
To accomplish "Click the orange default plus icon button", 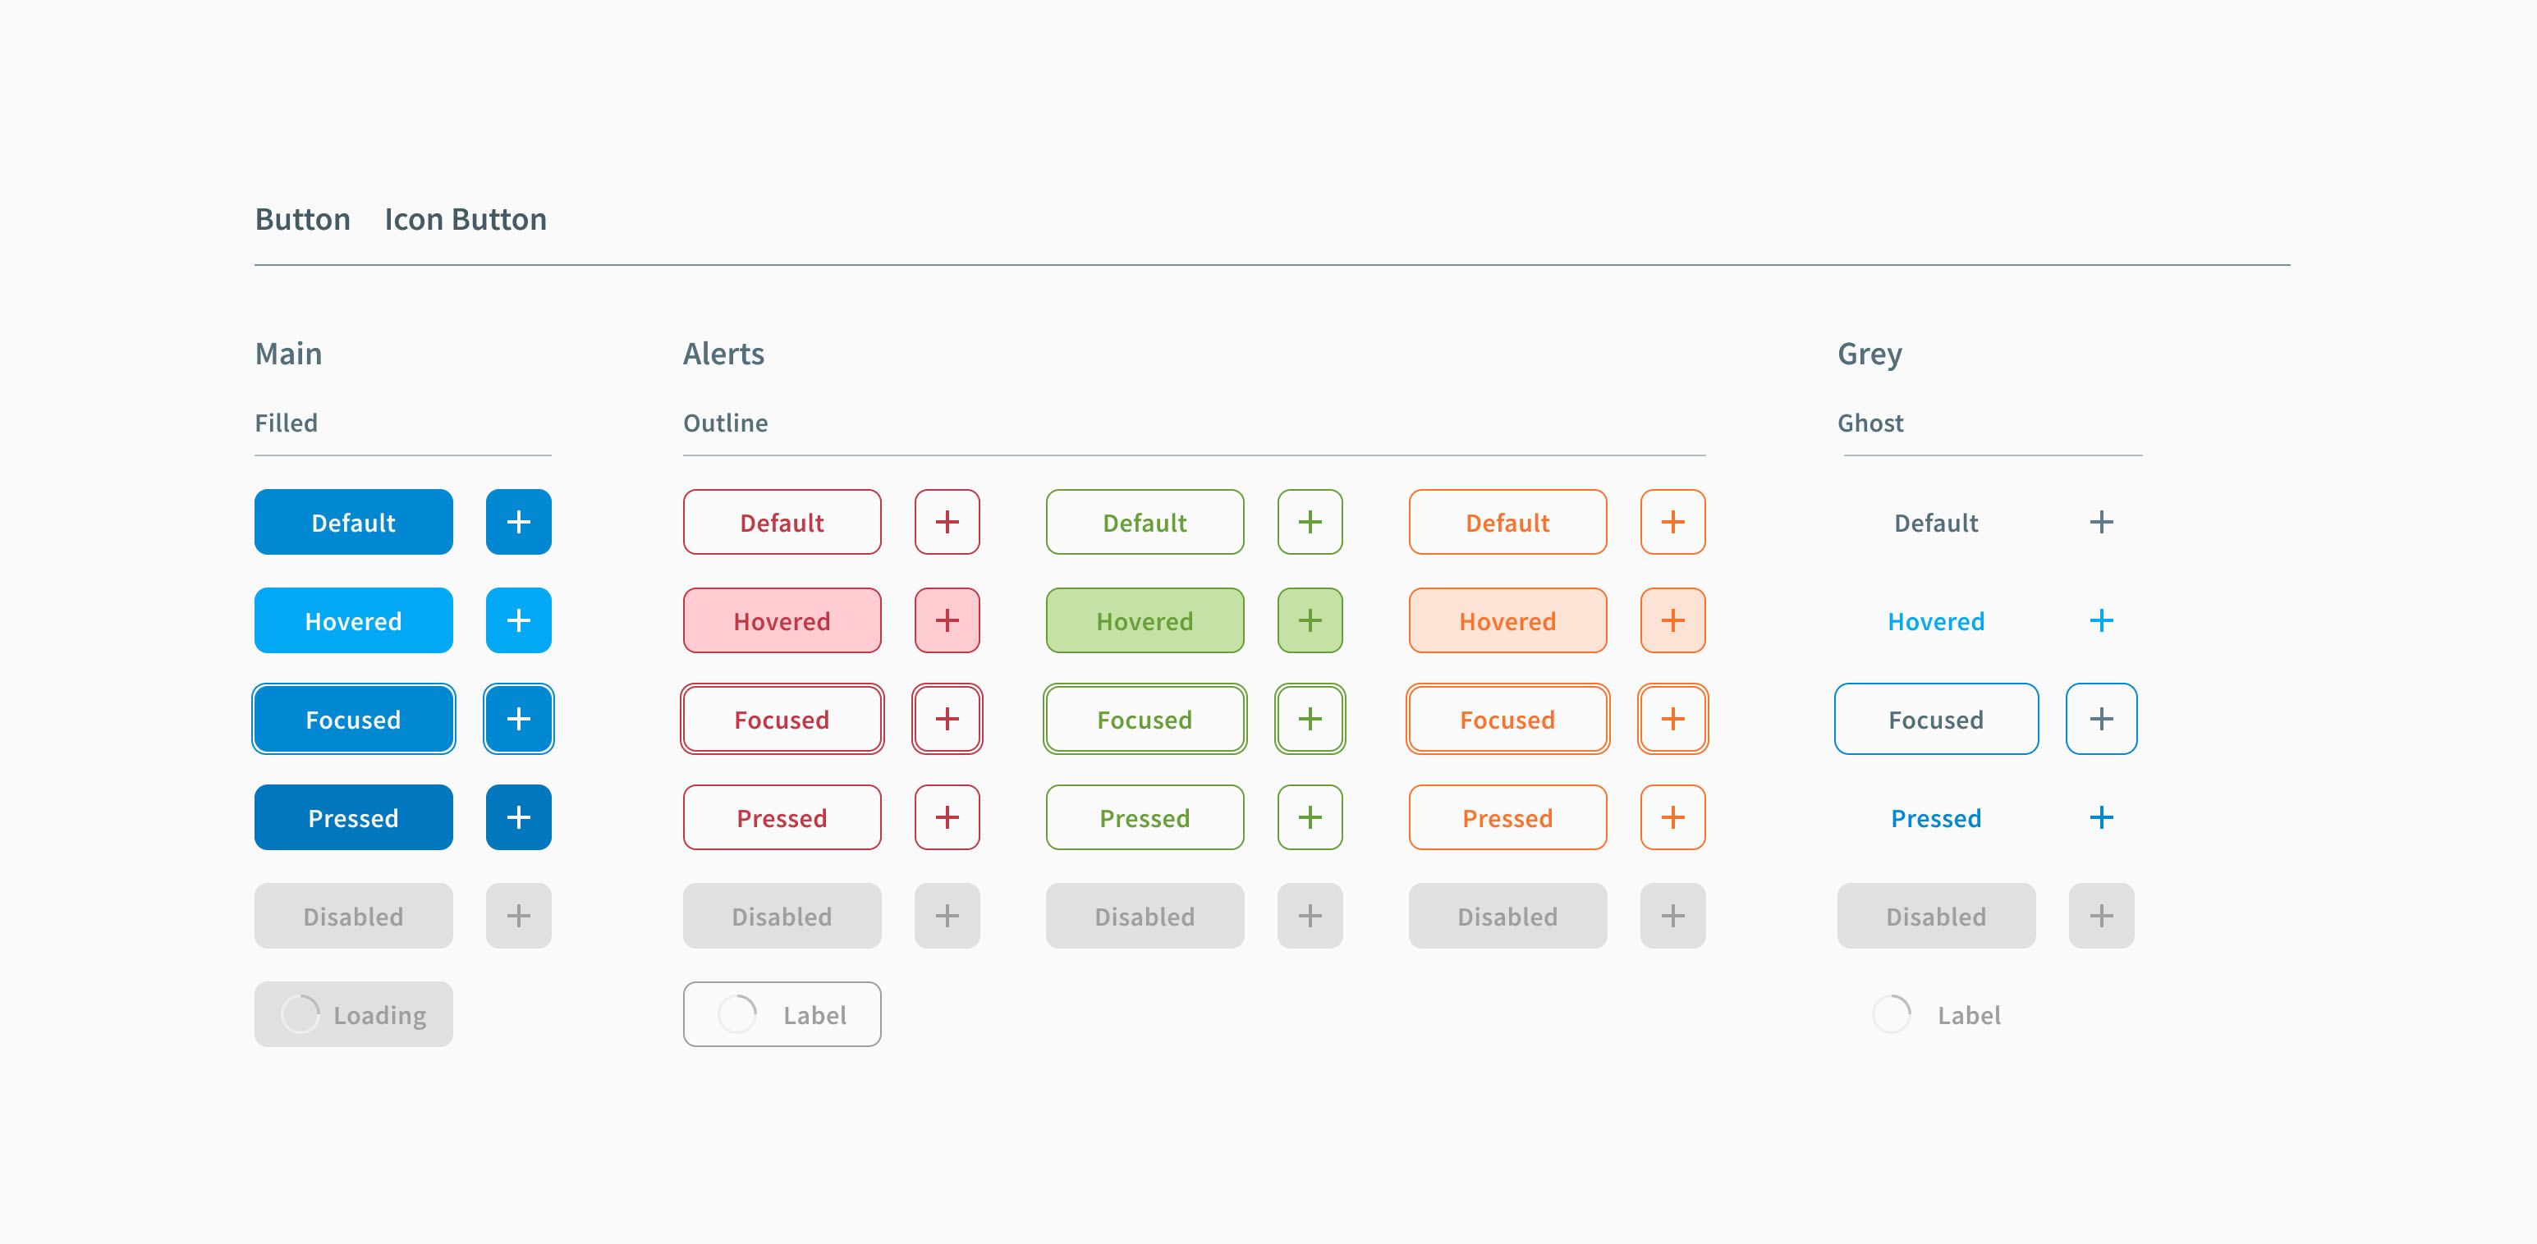I will pyautogui.click(x=1672, y=522).
